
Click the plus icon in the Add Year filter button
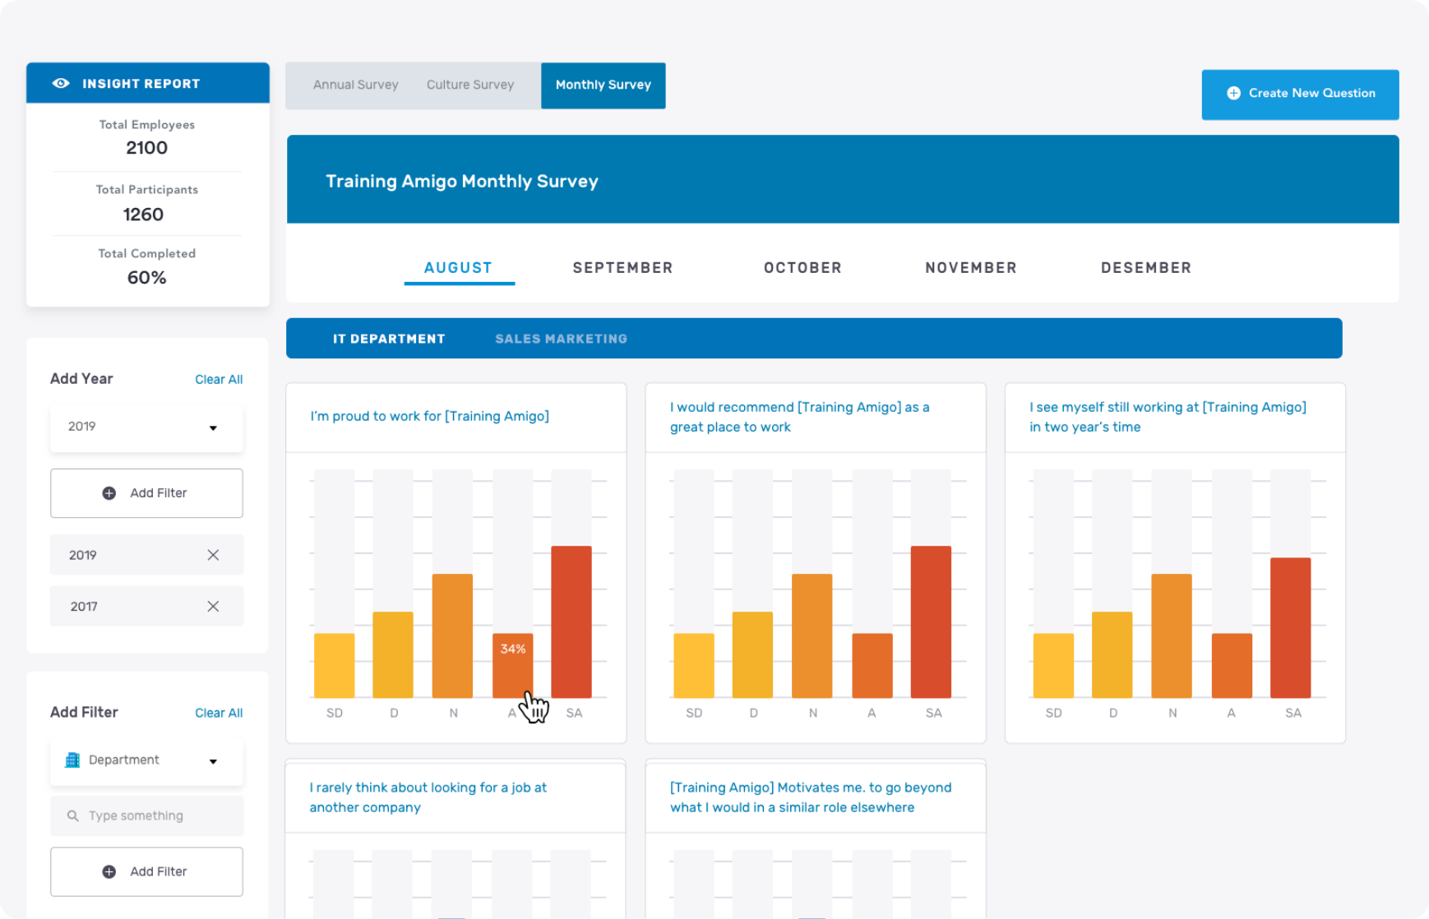point(109,493)
